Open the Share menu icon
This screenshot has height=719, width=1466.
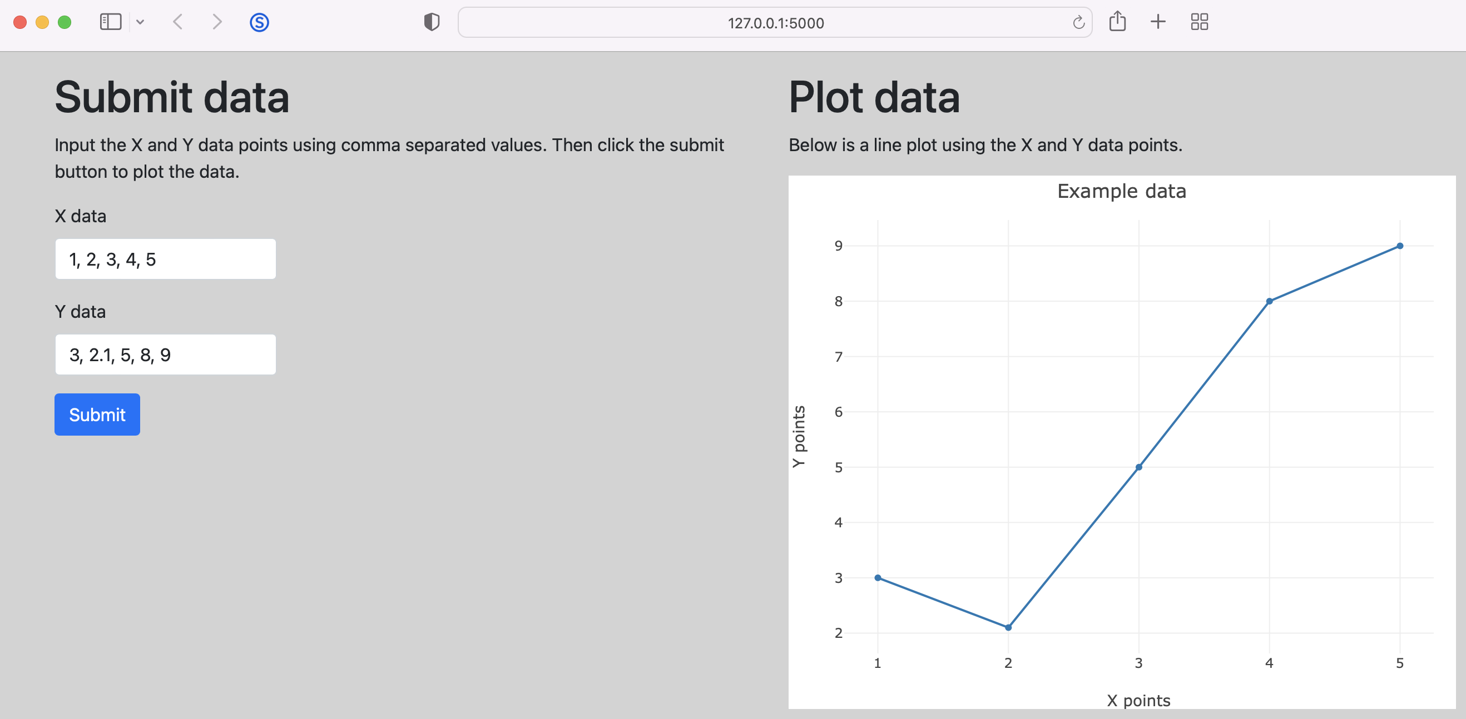point(1117,22)
